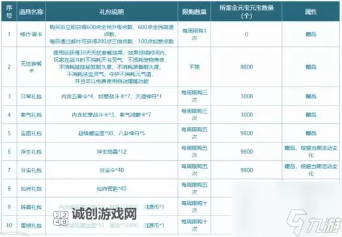The image size is (342, 237).
Task: Click the description containing 紫气鸿蒙卡*7
Action: tap(111, 115)
